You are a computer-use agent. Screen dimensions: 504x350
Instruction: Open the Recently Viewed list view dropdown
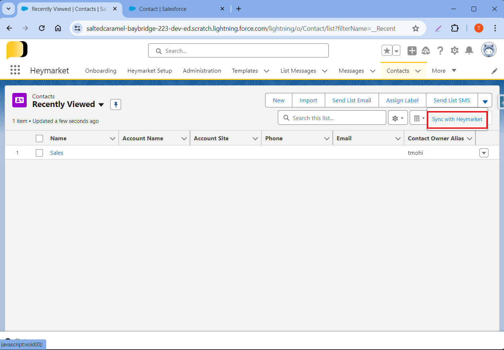click(x=101, y=105)
